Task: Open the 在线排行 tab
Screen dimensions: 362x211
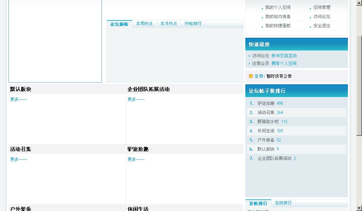Action: 283,203
